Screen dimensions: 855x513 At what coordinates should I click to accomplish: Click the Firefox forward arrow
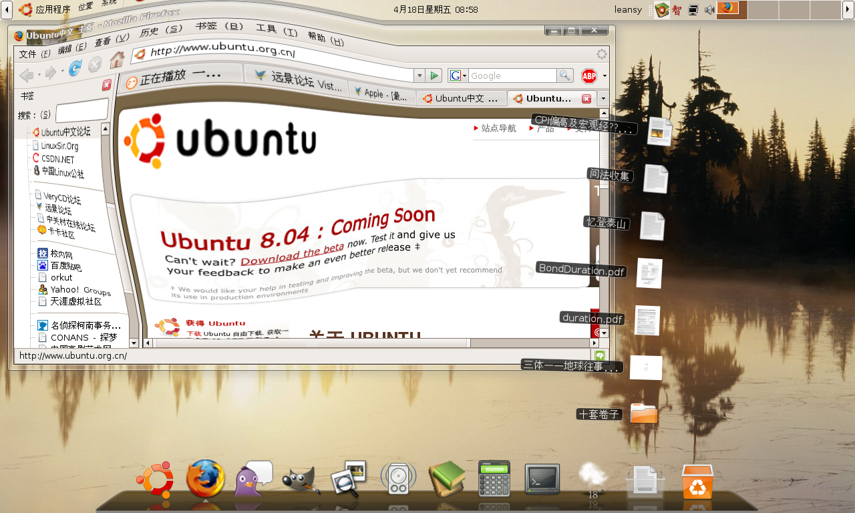pyautogui.click(x=50, y=71)
